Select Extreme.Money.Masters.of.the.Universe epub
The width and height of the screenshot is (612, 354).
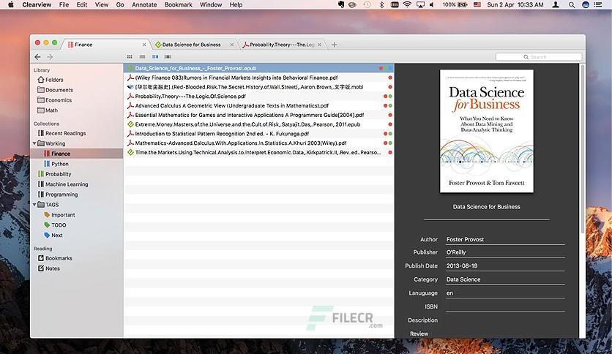pyautogui.click(x=258, y=124)
